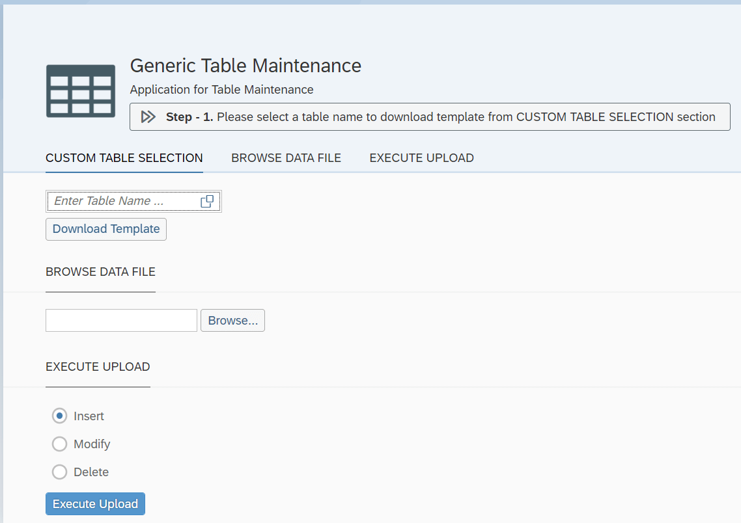Click the empty file path field
This screenshot has height=523, width=741.
click(122, 321)
